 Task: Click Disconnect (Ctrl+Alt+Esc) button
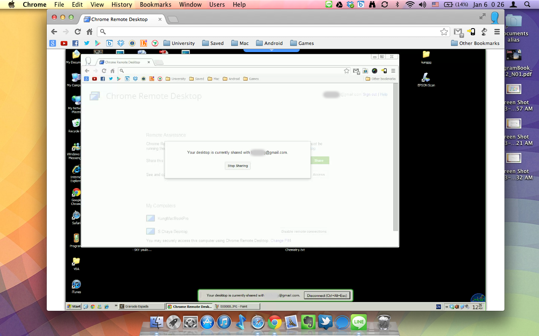[327, 295]
